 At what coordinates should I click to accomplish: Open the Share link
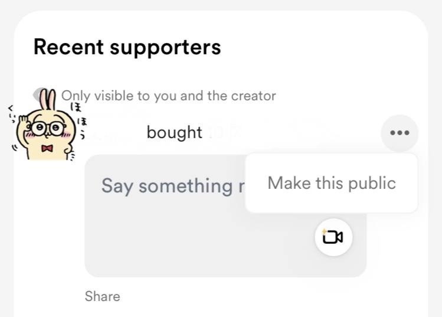coord(102,296)
